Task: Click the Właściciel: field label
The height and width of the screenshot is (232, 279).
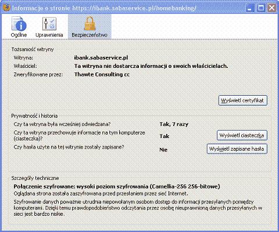Action: 25,66
